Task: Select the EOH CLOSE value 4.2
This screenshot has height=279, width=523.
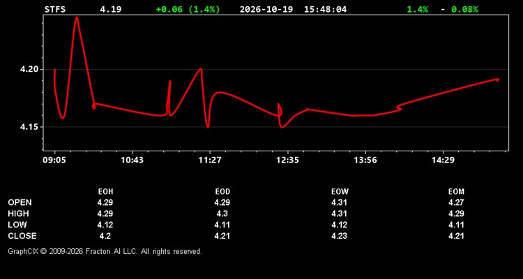Action: 105,236
